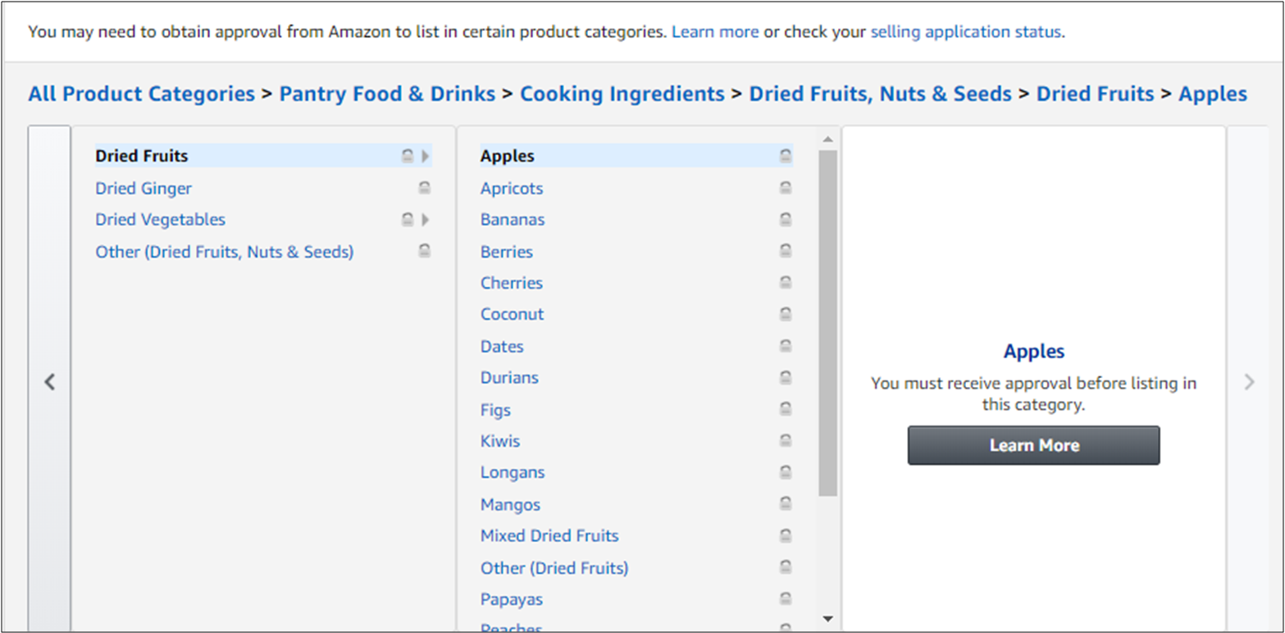Screen dimensions: 1285x633
Task: Select Mixed Dried Fruits category
Action: click(549, 536)
